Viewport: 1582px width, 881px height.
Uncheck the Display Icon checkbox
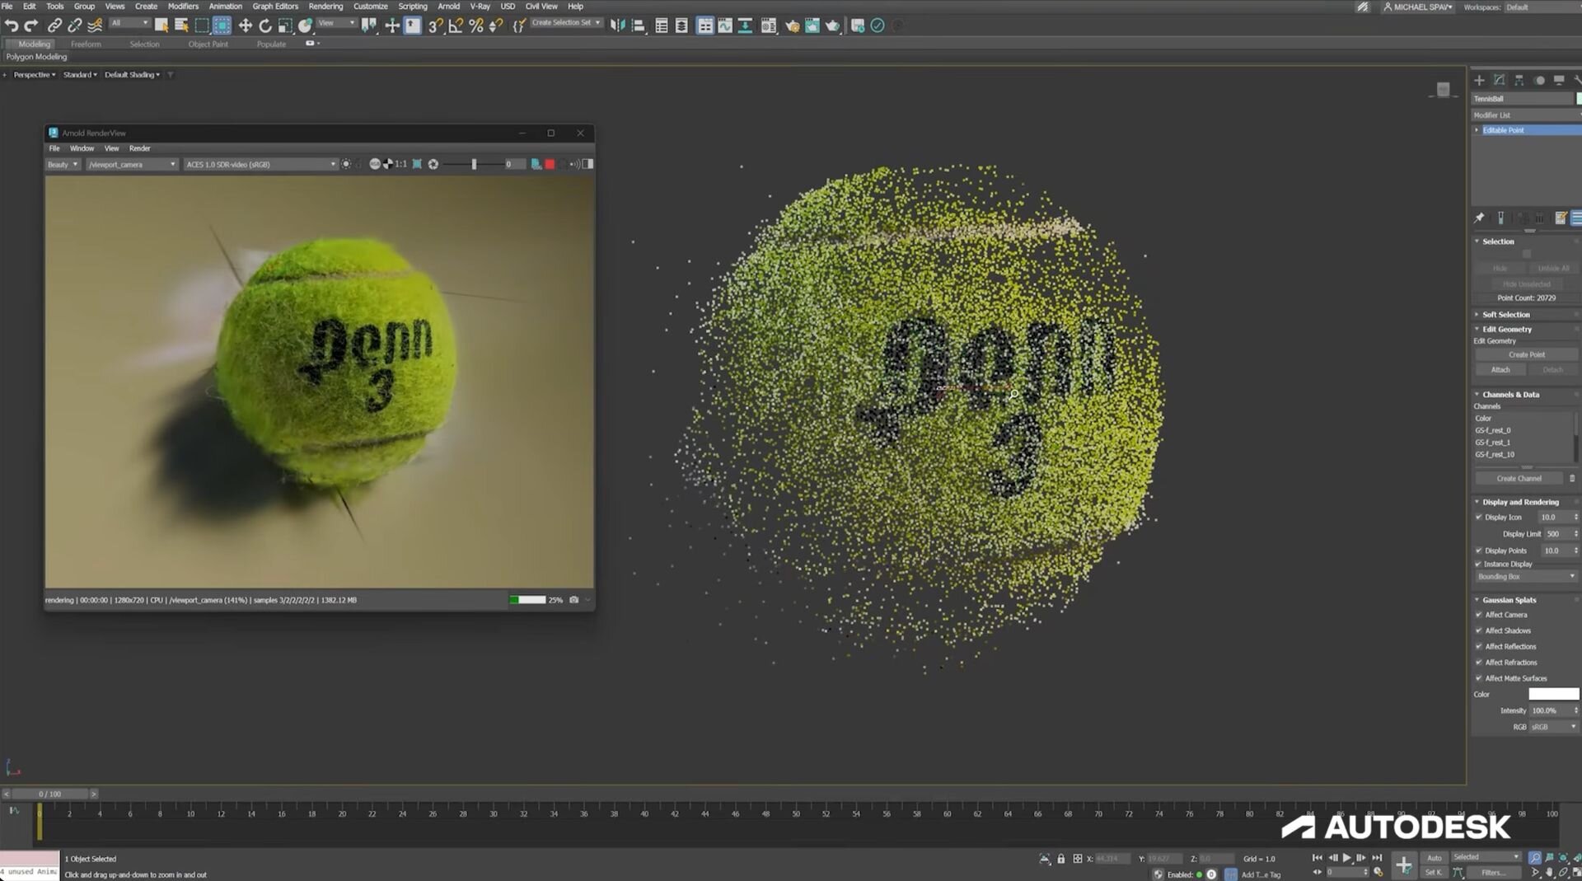1479,518
